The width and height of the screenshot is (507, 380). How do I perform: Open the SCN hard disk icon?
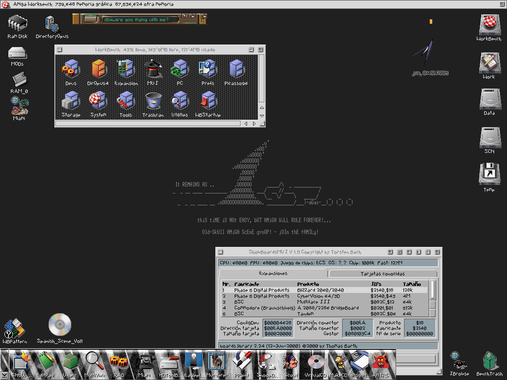coord(489,140)
